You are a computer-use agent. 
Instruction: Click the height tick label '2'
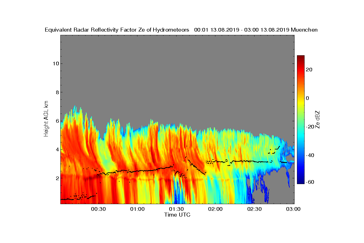click(x=57, y=178)
